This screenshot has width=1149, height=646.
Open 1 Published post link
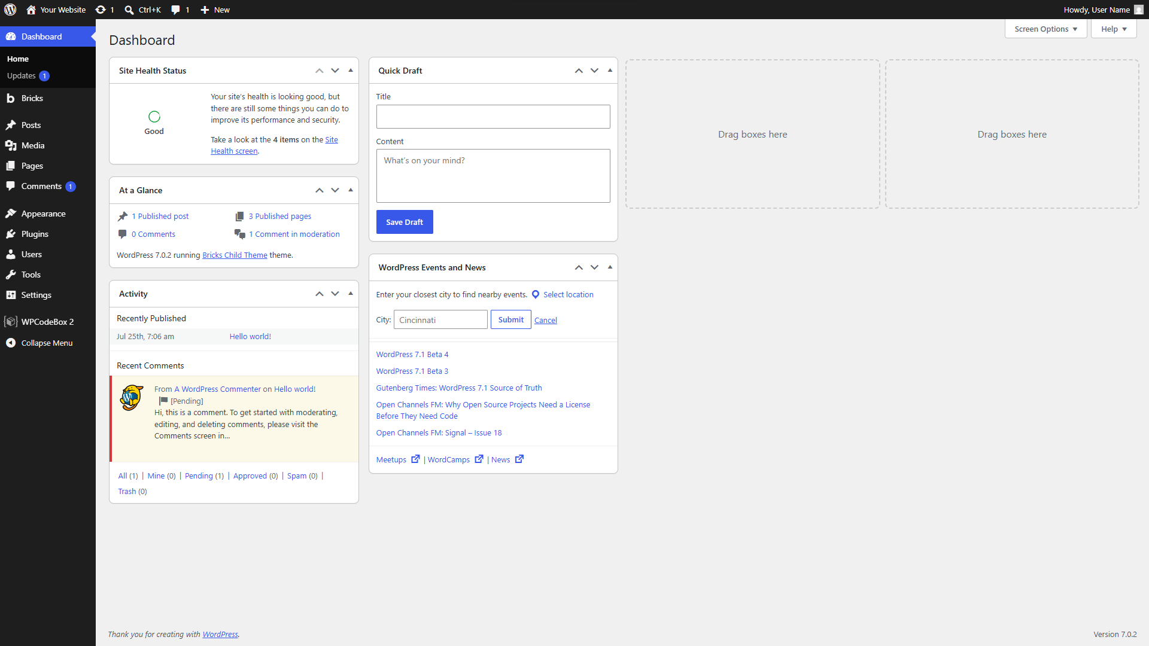coord(160,217)
